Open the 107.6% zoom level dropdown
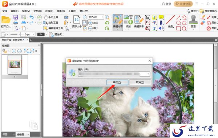 click(x=102, y=17)
